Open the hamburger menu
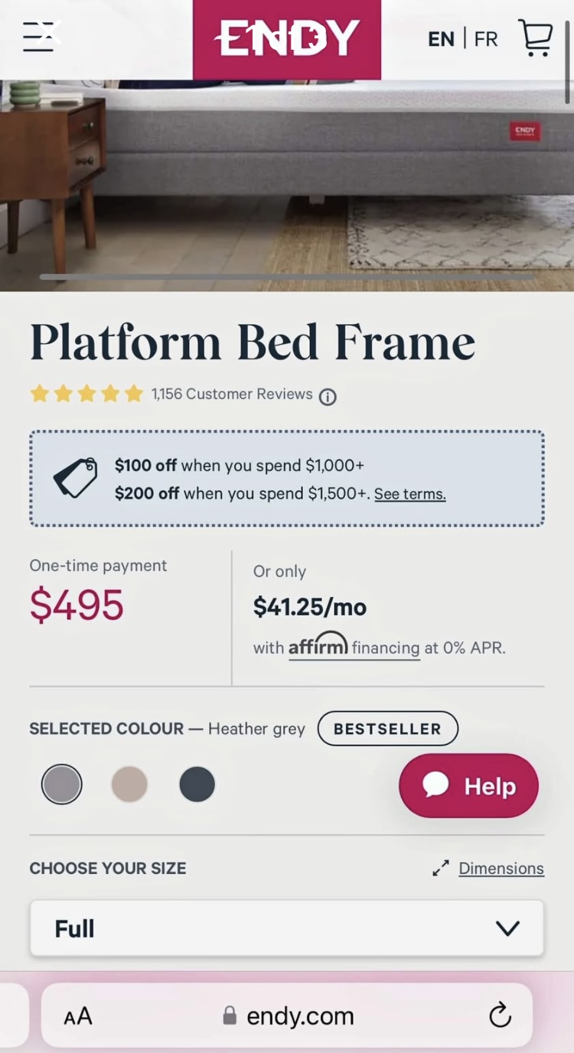 click(x=39, y=37)
